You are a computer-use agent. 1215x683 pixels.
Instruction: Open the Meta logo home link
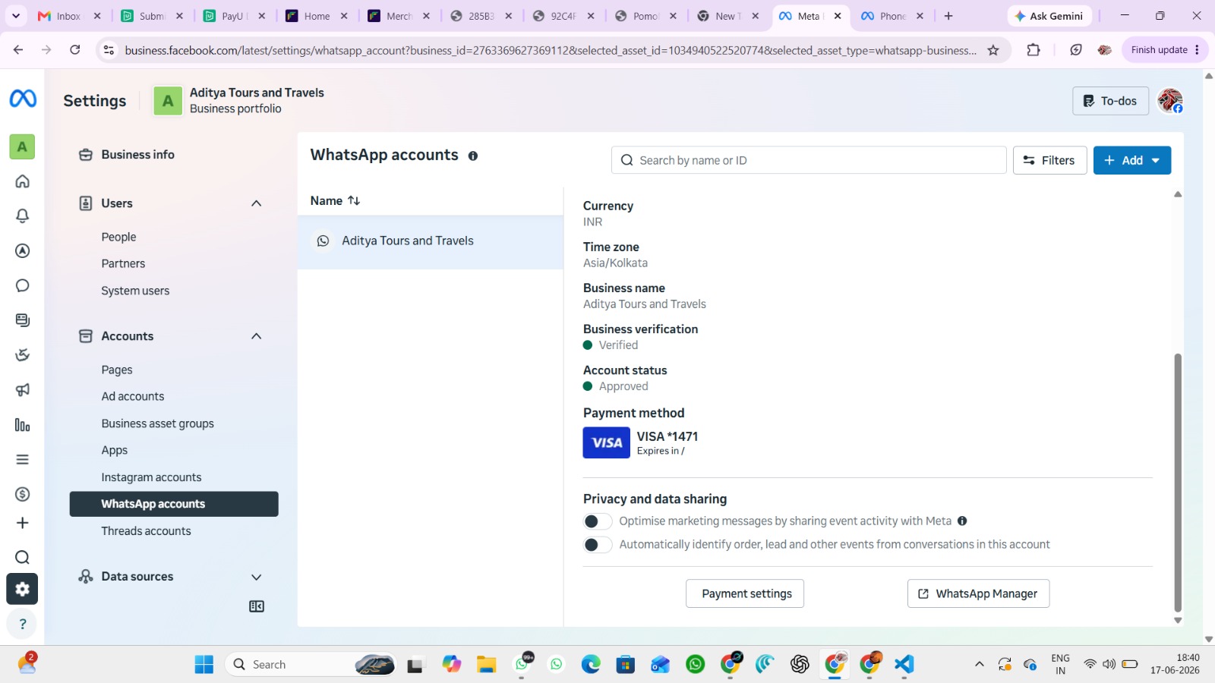pos(23,99)
